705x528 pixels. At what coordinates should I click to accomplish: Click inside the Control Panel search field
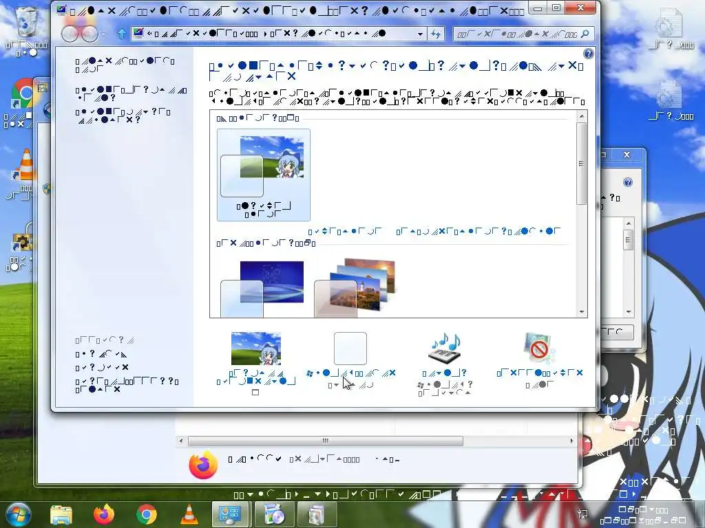tap(517, 34)
